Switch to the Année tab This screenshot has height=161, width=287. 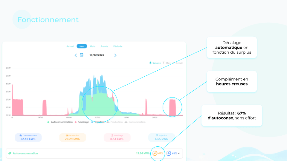[104, 46]
